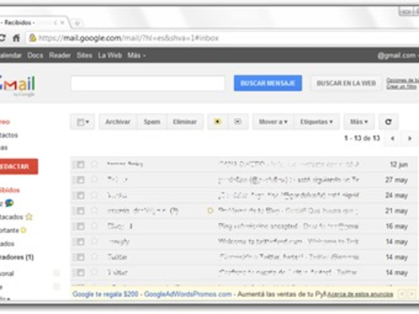Mark selected messages as not important
The width and height of the screenshot is (419, 314).
pos(238,122)
